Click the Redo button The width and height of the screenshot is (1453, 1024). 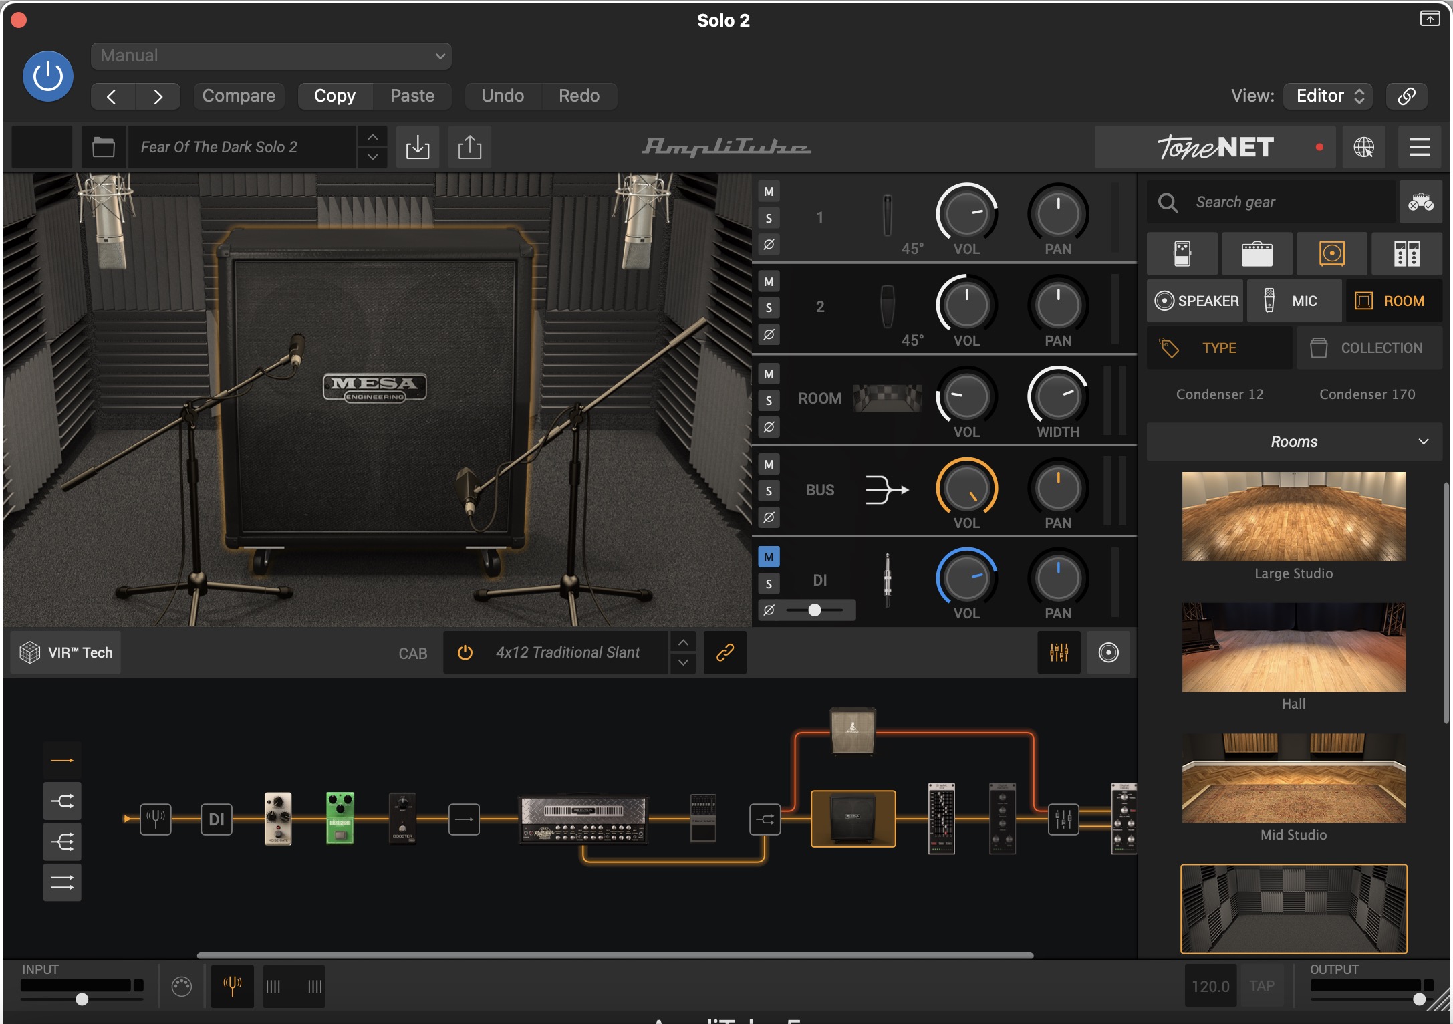coord(579,96)
